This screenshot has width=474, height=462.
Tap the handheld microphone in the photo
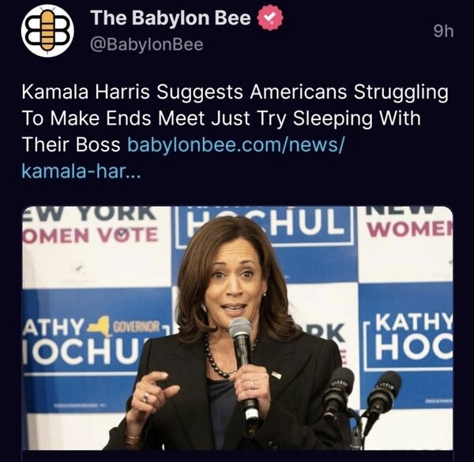click(244, 369)
